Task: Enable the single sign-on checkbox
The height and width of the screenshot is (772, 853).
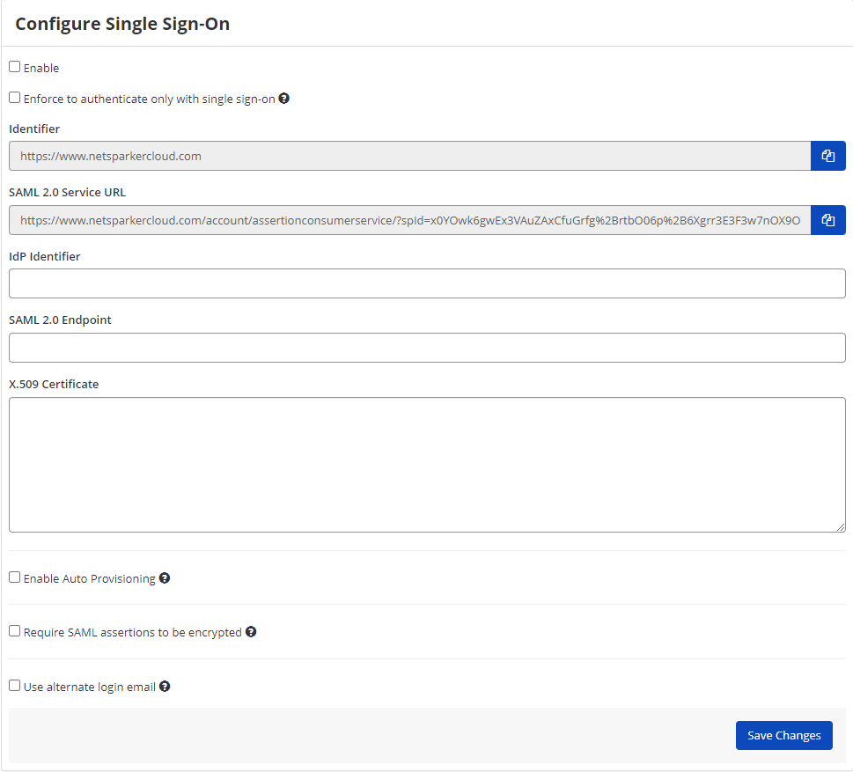Action: tap(14, 66)
